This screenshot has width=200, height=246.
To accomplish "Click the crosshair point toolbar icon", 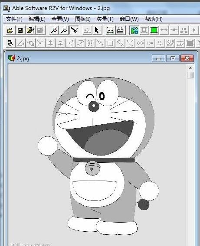I will pos(193,30).
